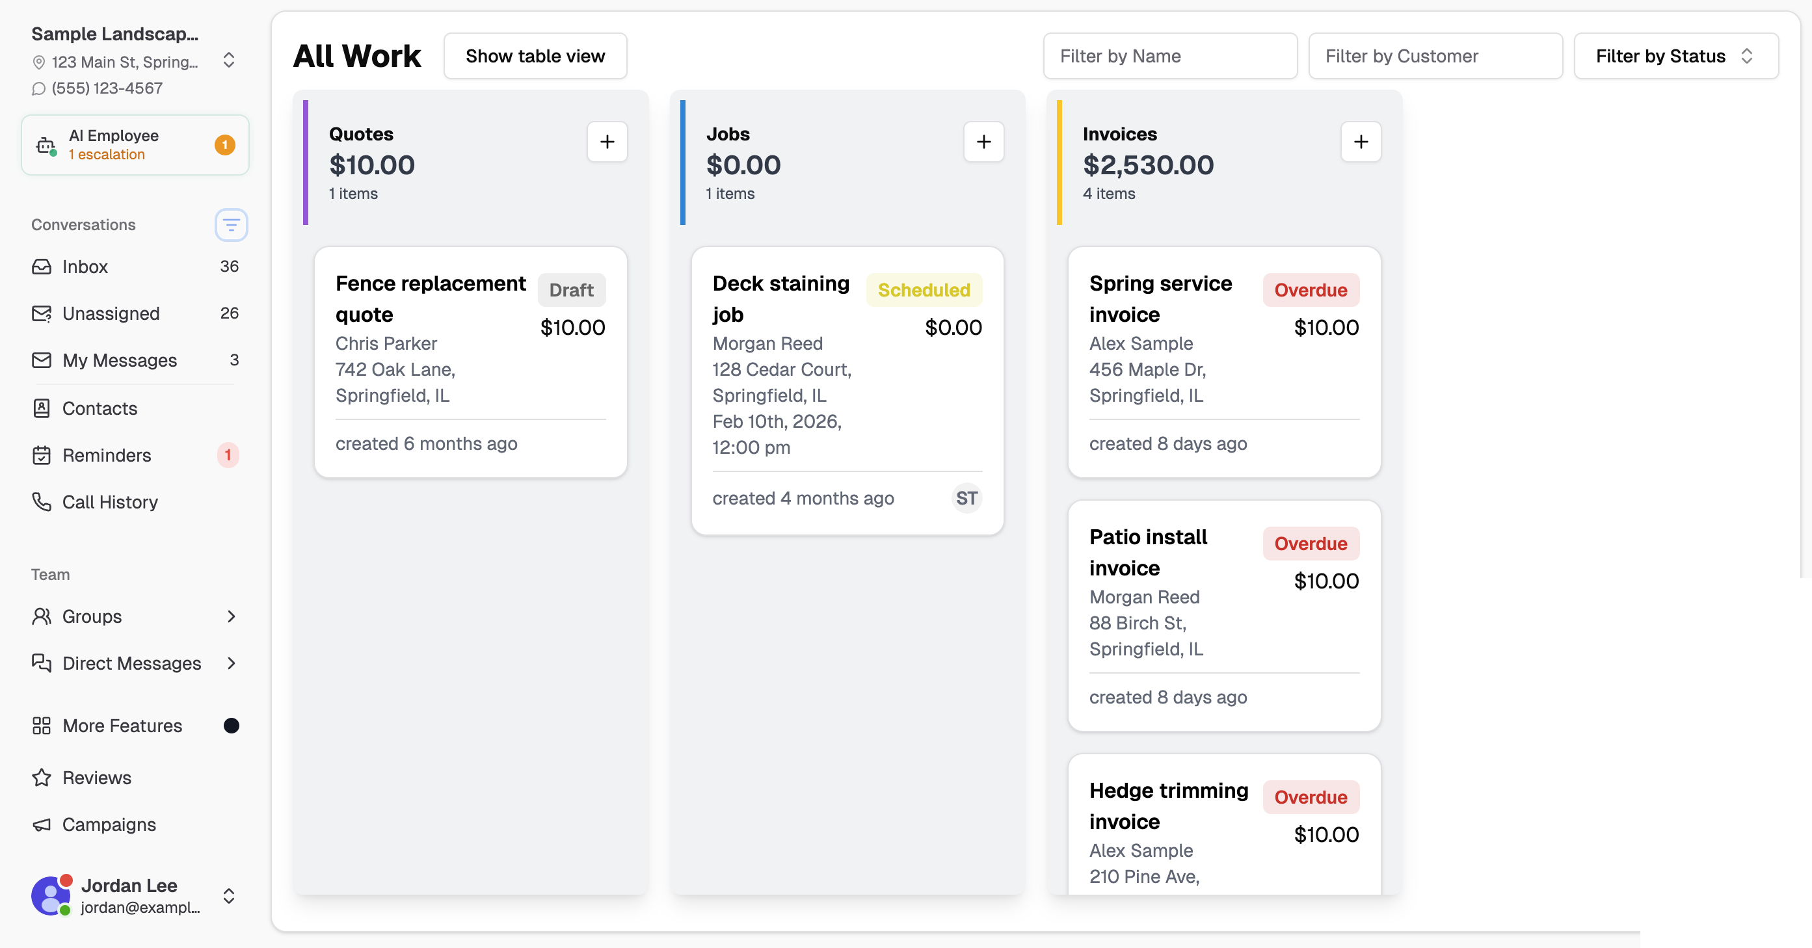The width and height of the screenshot is (1812, 948).
Task: Focus the Filter by Customer field
Action: point(1435,57)
